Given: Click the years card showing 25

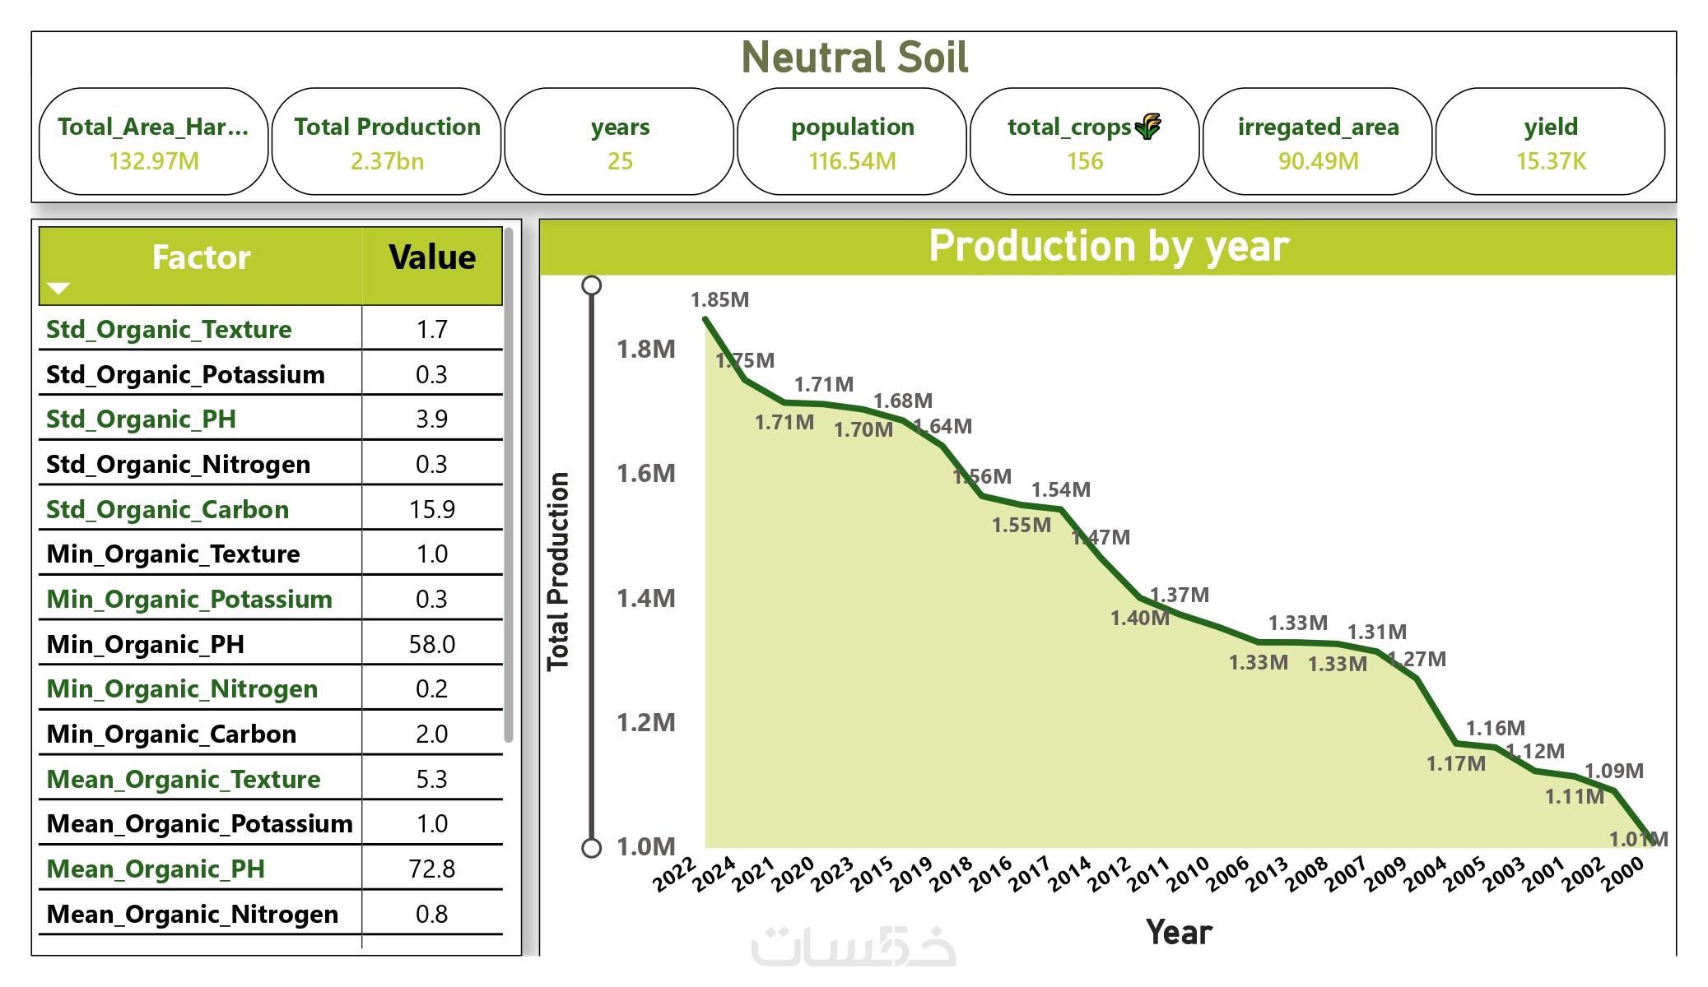Looking at the screenshot, I should pos(620,142).
